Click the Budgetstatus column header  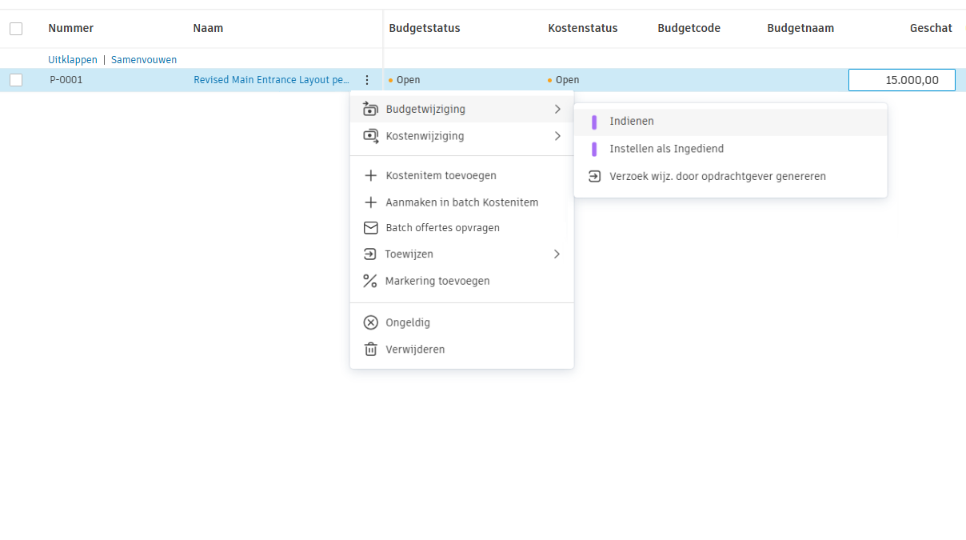pyautogui.click(x=425, y=28)
